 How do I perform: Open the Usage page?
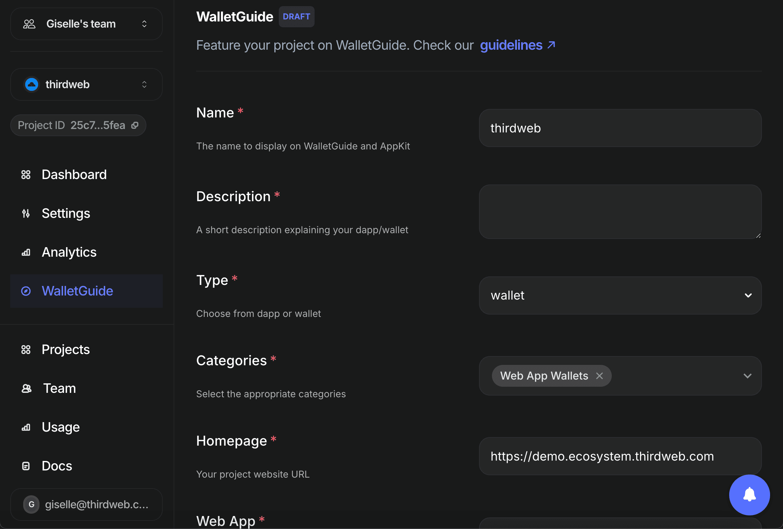pos(61,427)
